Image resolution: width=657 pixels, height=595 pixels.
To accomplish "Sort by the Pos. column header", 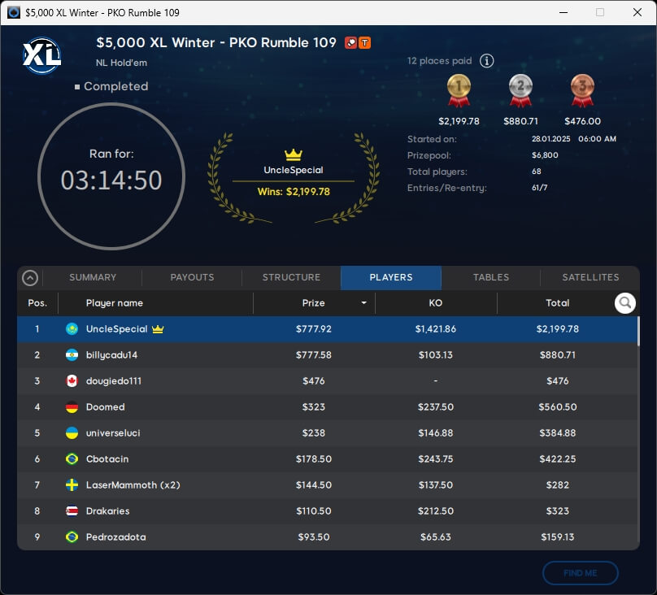I will click(x=37, y=302).
